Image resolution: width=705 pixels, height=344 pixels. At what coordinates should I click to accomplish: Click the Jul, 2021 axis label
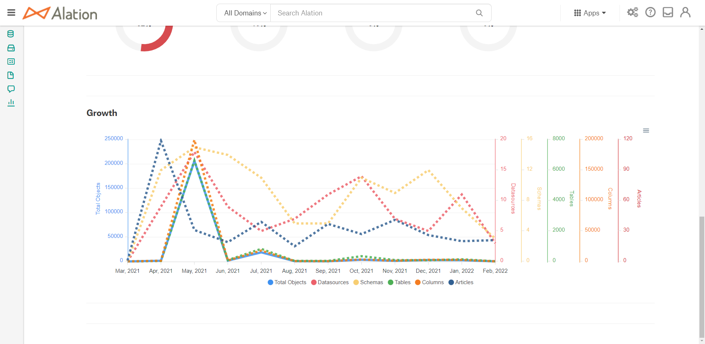(261, 271)
